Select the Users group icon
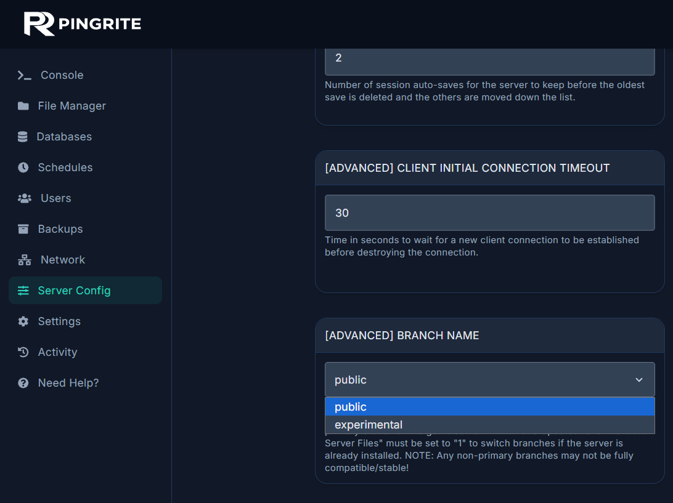673x503 pixels. (23, 198)
